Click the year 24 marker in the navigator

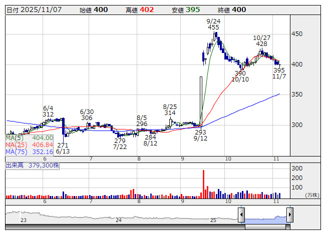pos(119,220)
